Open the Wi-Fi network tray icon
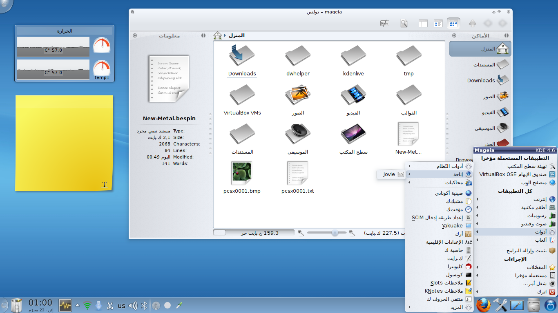The height and width of the screenshot is (313, 558). (87, 305)
